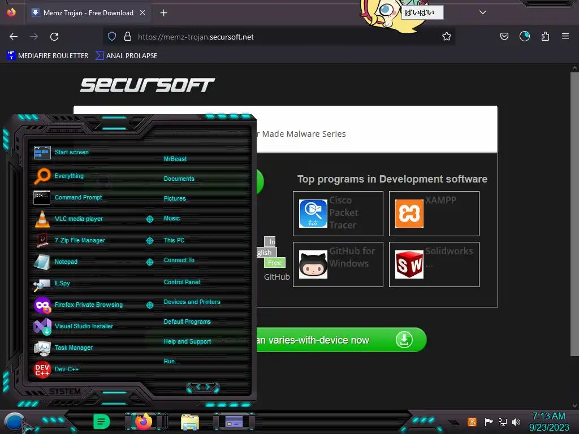Show the 7:13 AM clock calendar

pyautogui.click(x=548, y=422)
